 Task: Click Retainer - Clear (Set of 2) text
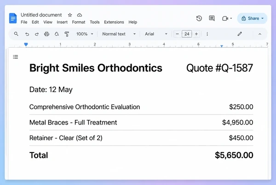coord(66,138)
